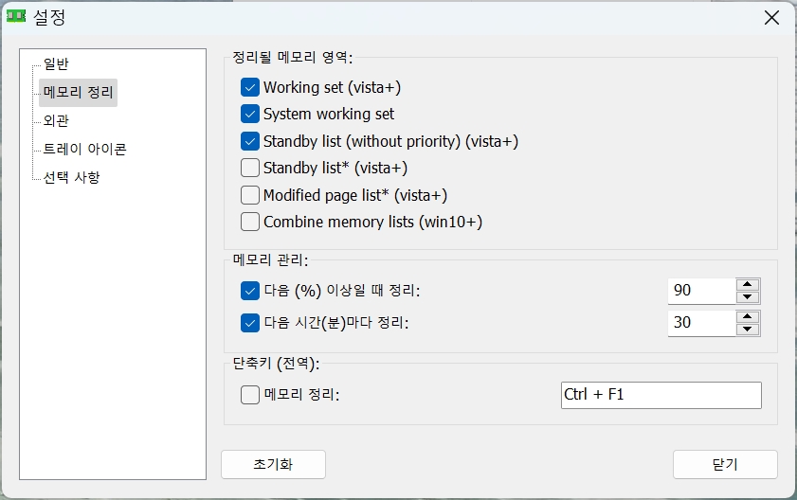This screenshot has height=500, width=797.
Task: Click the minutes field showing 30
Action: pyautogui.click(x=701, y=323)
